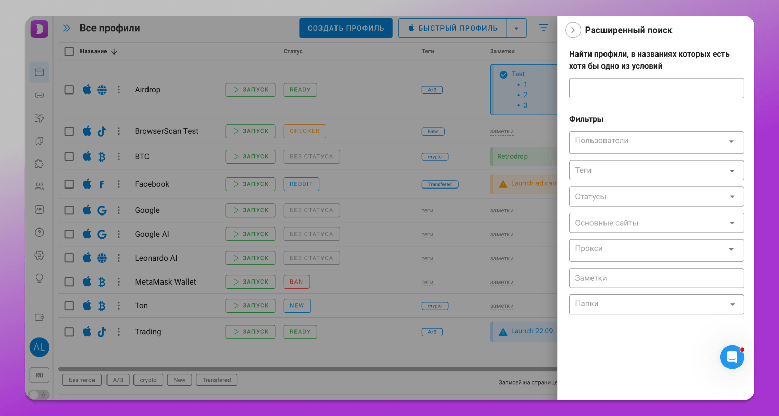Tick the Facebook profile checkbox

pyautogui.click(x=69, y=184)
